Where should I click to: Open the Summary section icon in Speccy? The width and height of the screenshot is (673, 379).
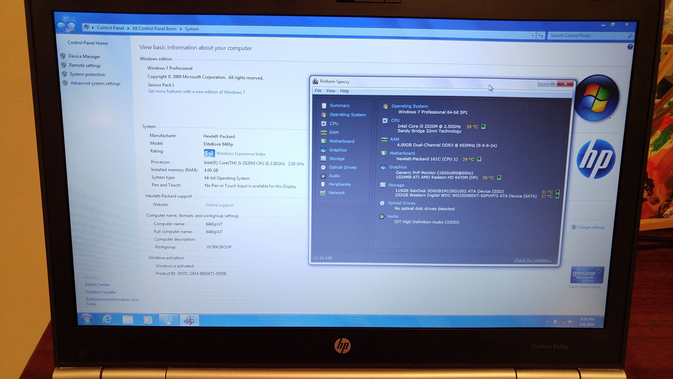coord(324,105)
